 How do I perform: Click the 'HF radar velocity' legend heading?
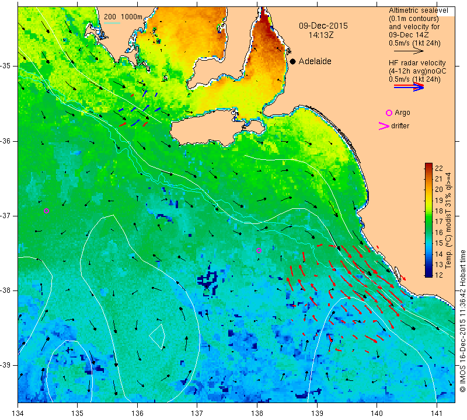point(417,63)
